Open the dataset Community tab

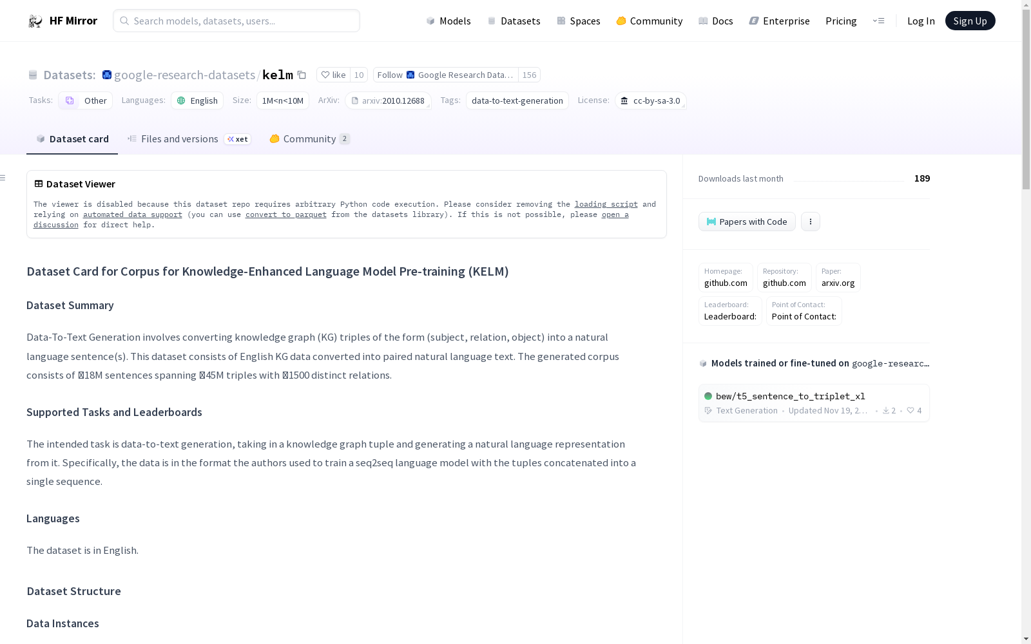coord(309,139)
